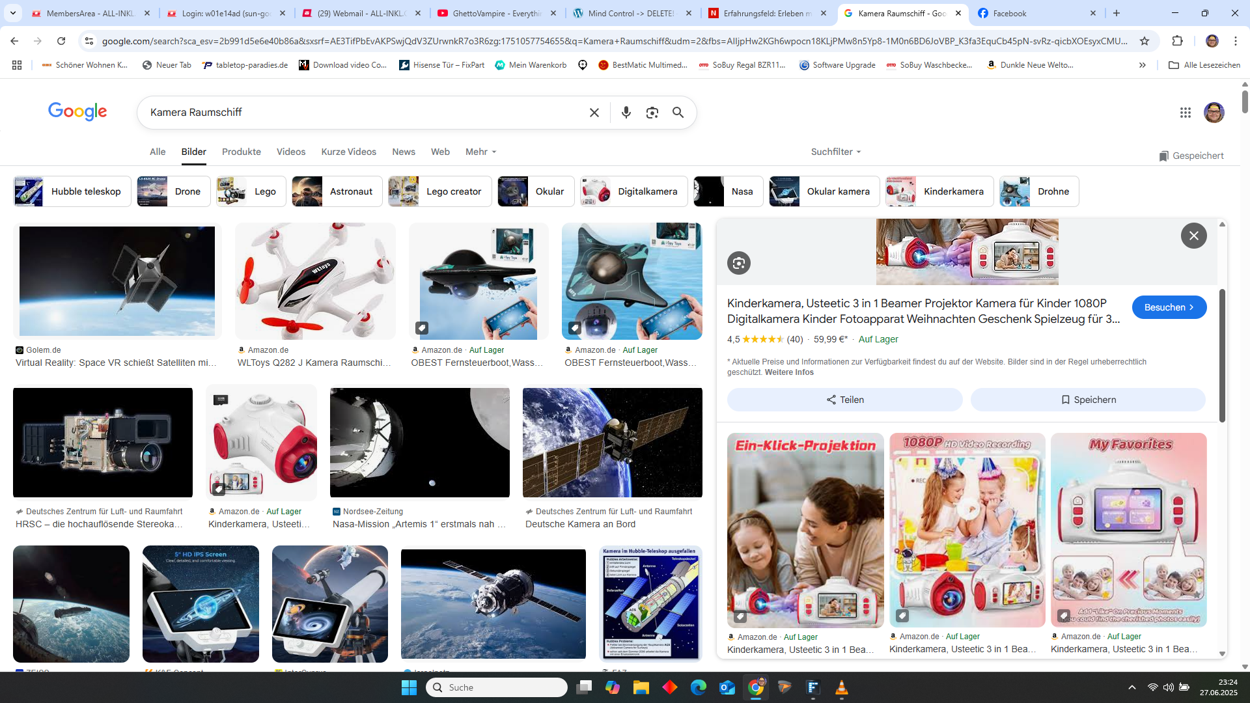Switch to the Facebook browser tab
The height and width of the screenshot is (703, 1250).
(1035, 13)
